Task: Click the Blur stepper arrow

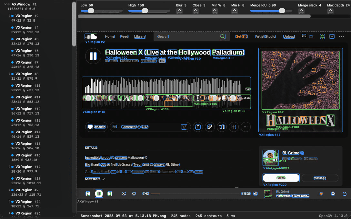Action: [179, 11]
